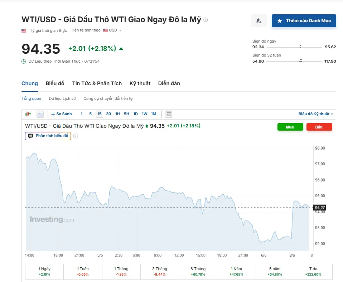
Task: Select 3 Tháng performance range
Action: [x=160, y=272]
